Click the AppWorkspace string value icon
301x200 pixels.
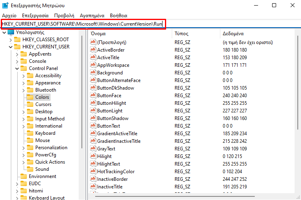coord(93,65)
